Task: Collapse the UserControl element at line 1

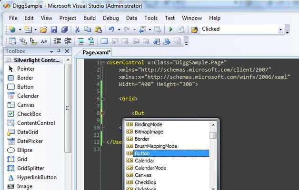Action: (x=103, y=62)
